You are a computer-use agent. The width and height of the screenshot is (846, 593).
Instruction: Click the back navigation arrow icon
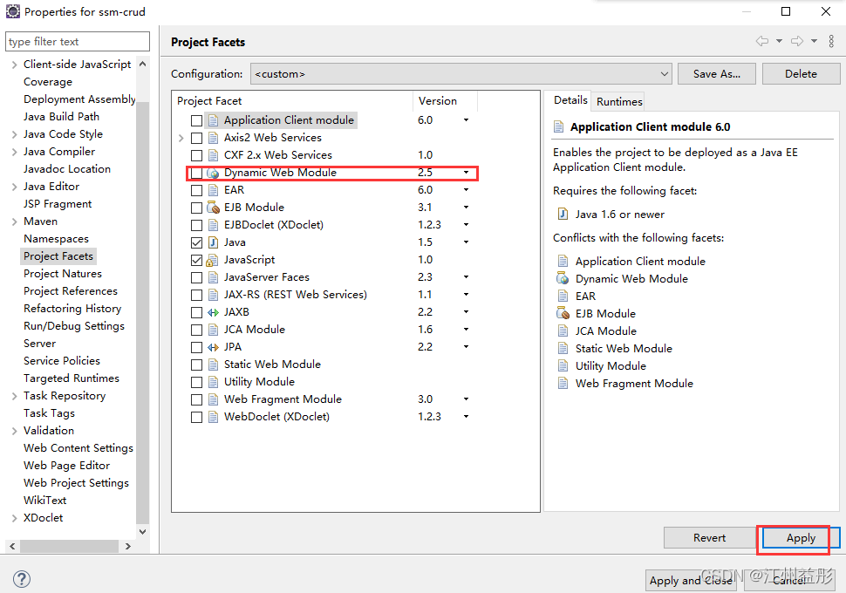(761, 41)
